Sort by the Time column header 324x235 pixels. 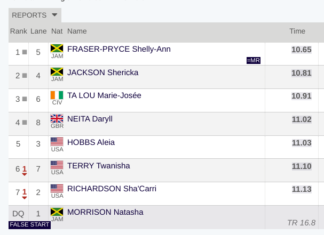pyautogui.click(x=297, y=31)
